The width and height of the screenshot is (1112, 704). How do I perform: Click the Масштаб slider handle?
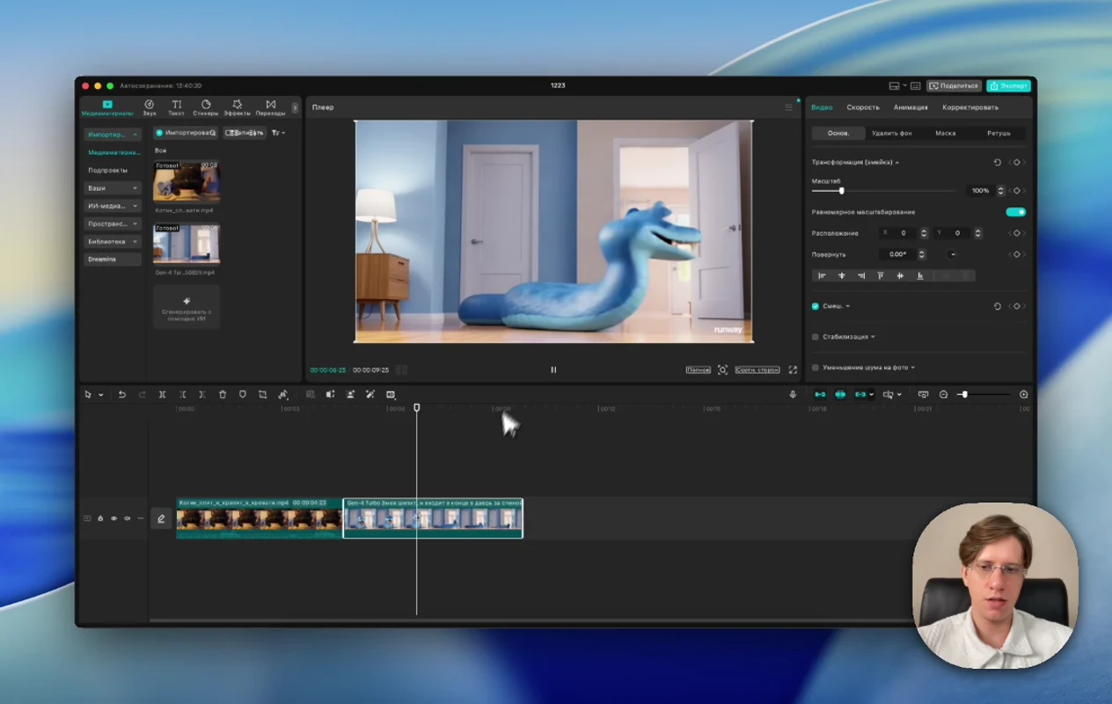[x=841, y=191]
